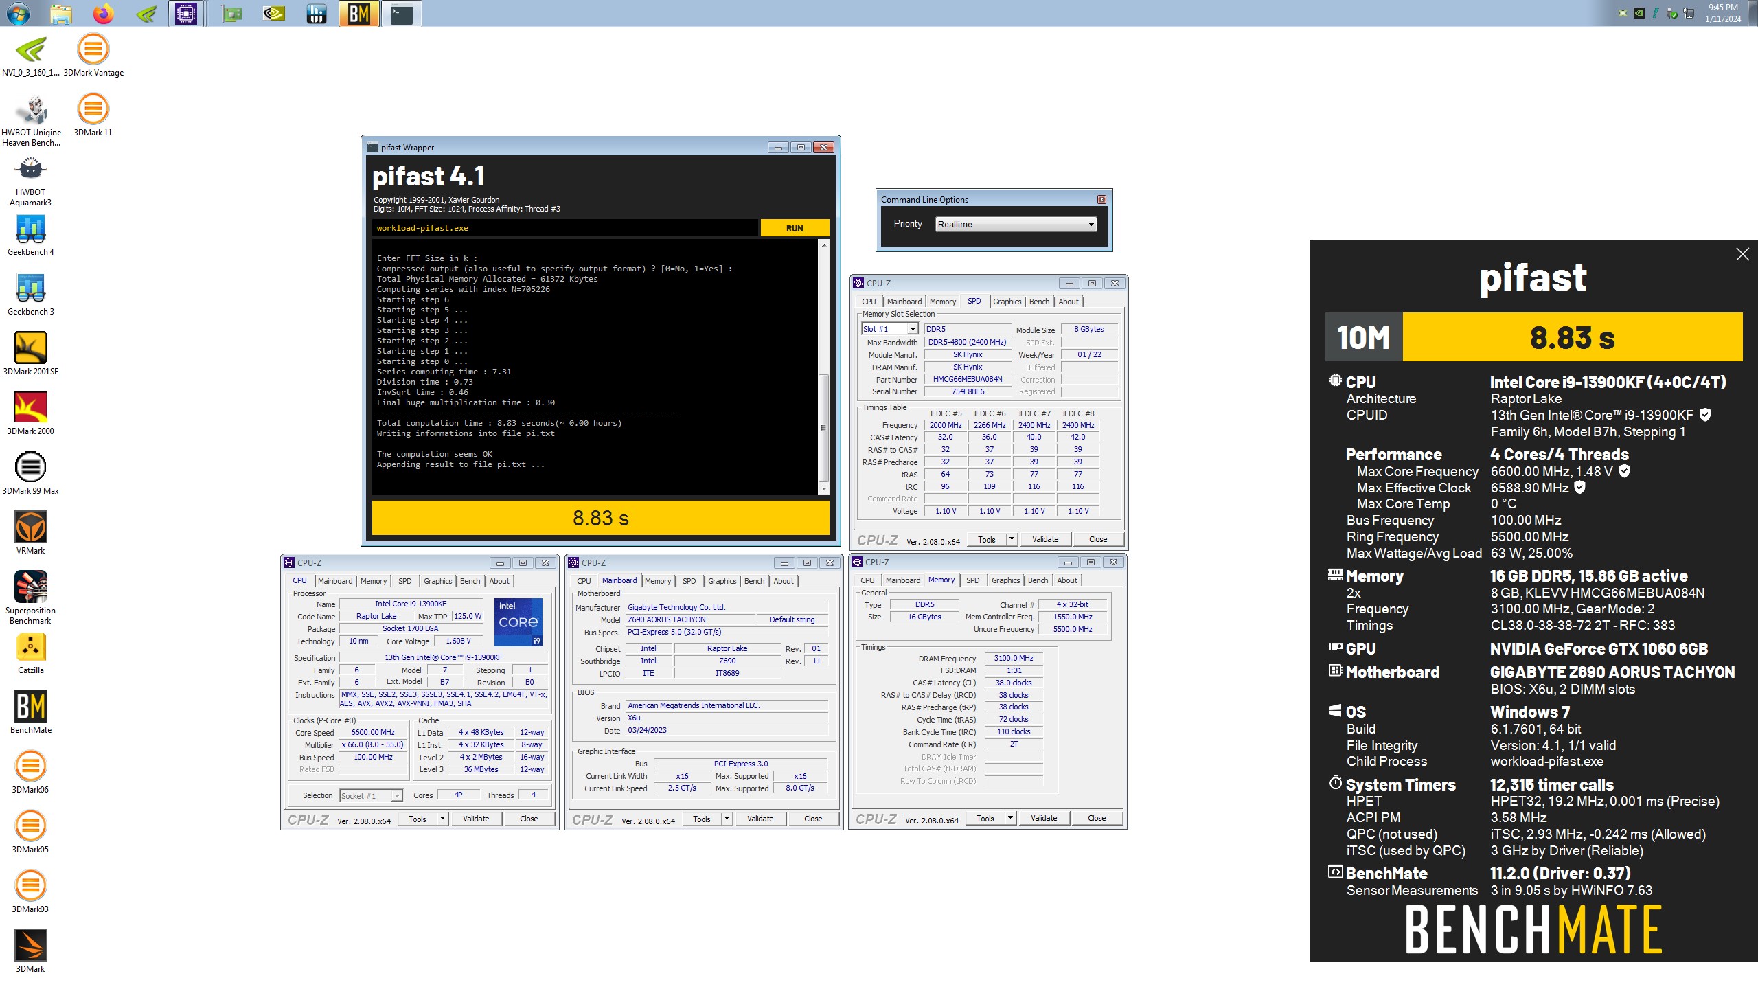Open the Geekbench 3 desktop icon

31,295
